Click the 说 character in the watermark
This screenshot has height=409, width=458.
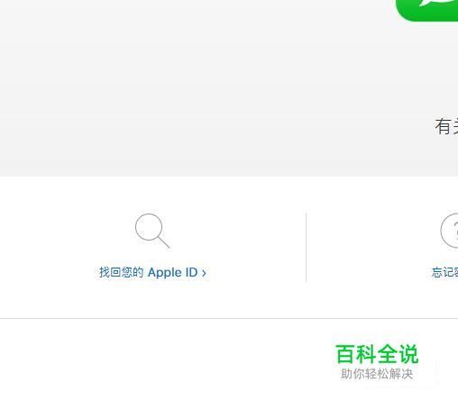(x=408, y=354)
